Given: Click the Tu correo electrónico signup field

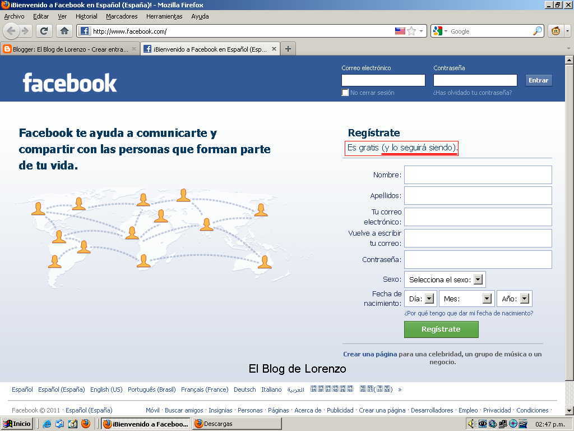Looking at the screenshot, I should tap(478, 217).
